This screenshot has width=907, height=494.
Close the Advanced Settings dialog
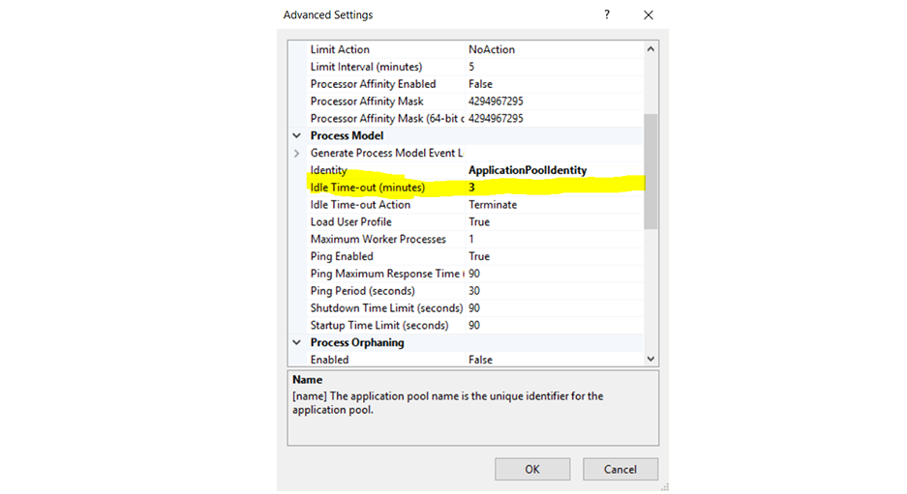coord(648,15)
